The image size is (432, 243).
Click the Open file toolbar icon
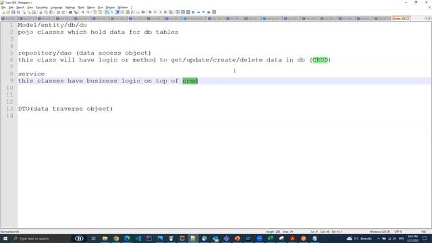(8, 12)
